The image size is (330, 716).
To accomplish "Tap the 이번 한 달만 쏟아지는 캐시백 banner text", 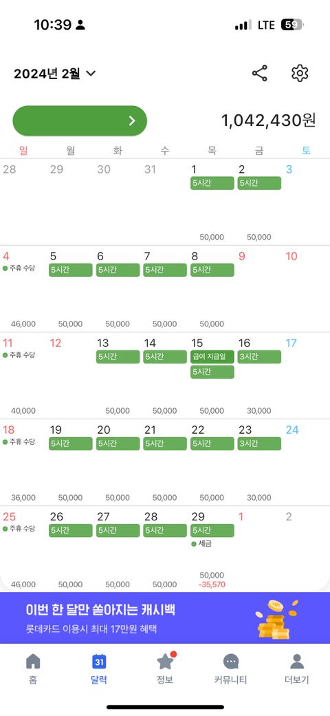I will 100,609.
